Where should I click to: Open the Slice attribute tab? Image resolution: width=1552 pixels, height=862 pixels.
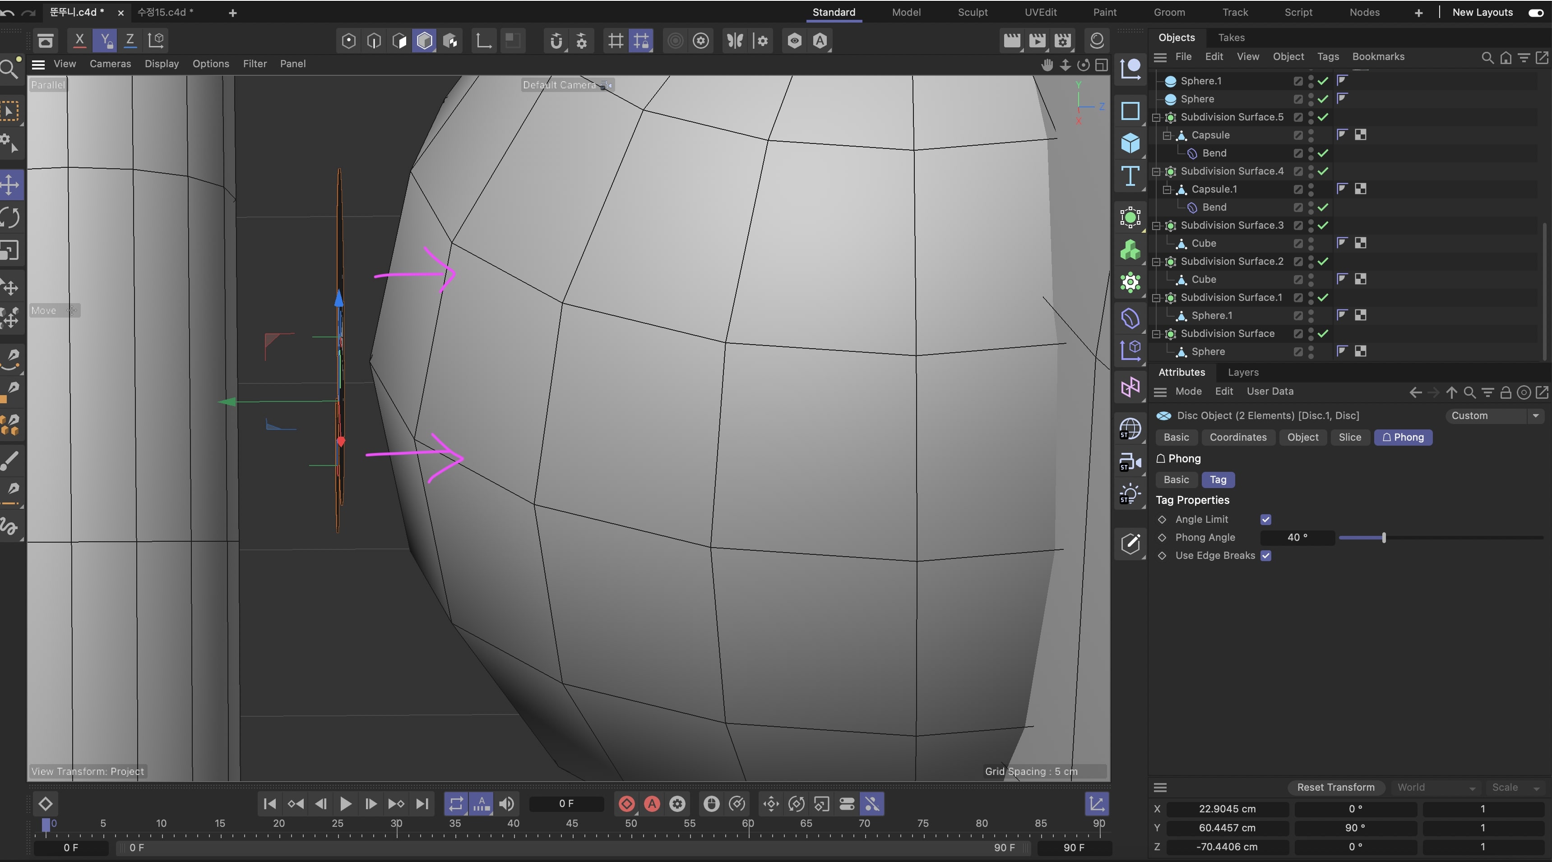pos(1349,438)
